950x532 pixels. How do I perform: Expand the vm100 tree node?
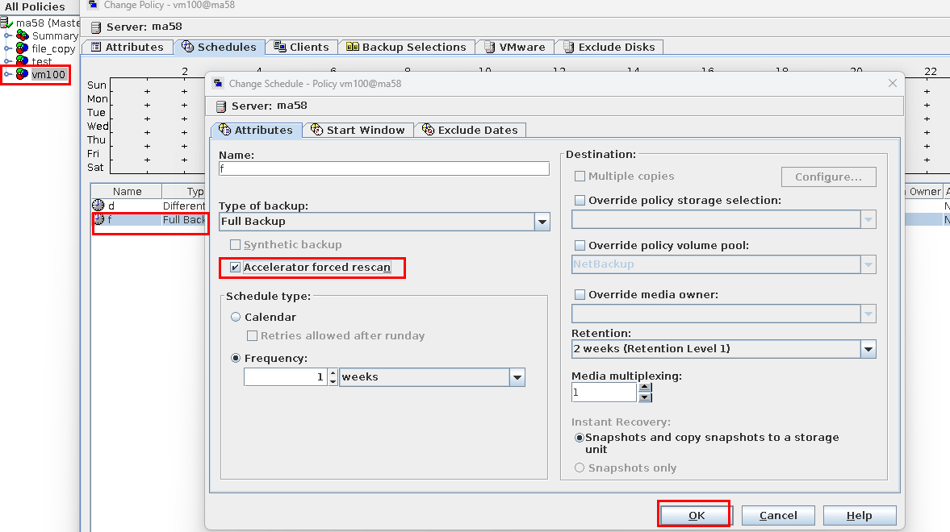pyautogui.click(x=8, y=74)
